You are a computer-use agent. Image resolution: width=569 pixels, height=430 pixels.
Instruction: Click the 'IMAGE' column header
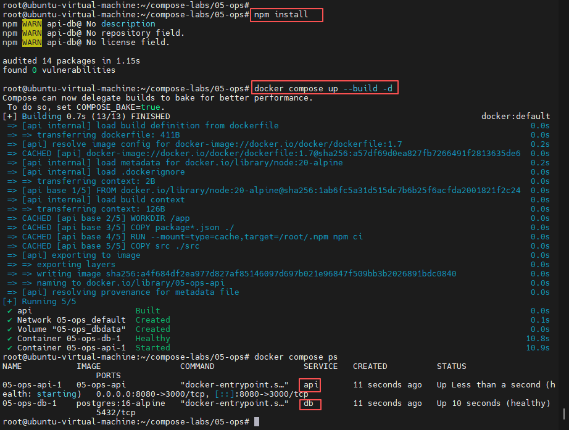[88, 366]
